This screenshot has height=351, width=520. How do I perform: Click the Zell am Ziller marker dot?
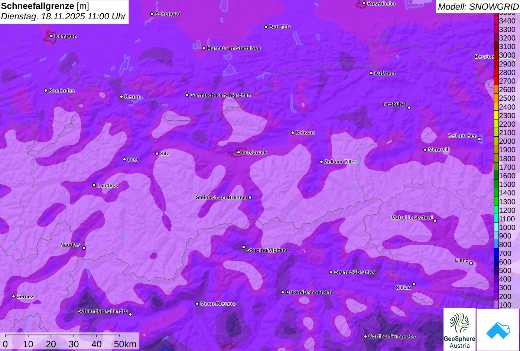click(x=321, y=162)
